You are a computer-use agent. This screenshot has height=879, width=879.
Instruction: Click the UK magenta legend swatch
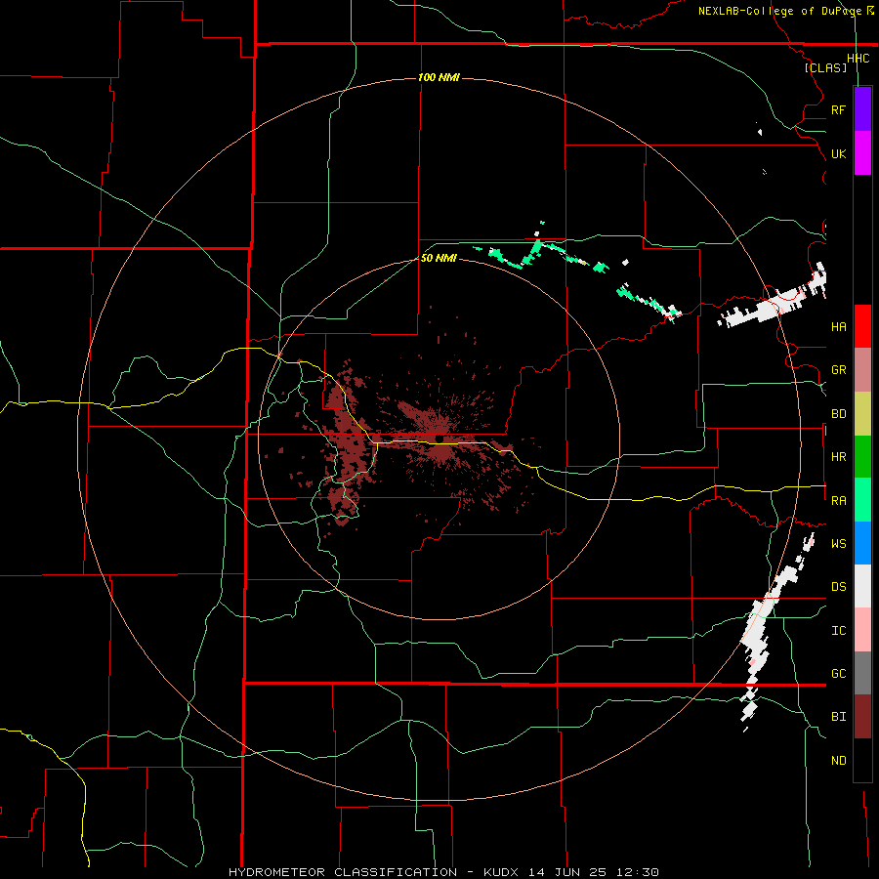pos(862,153)
